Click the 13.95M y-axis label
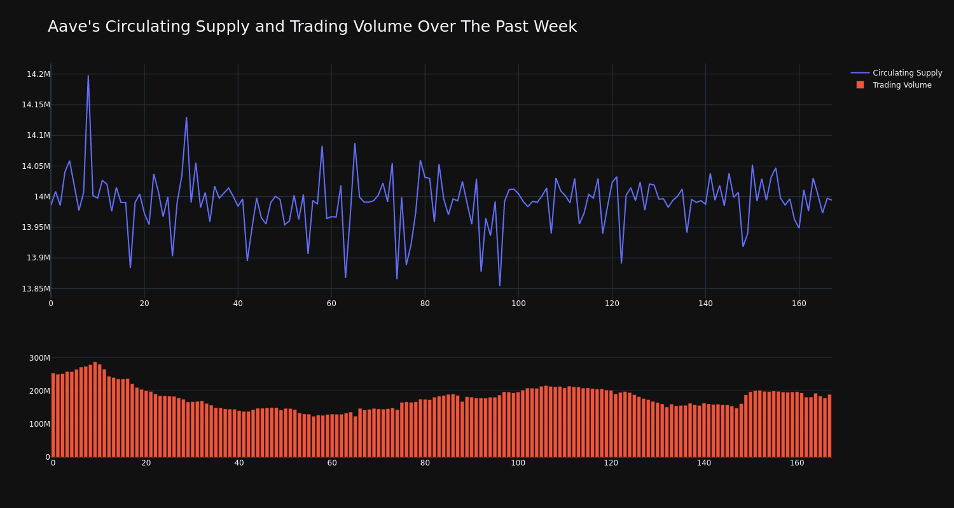The image size is (954, 508). tap(36, 227)
